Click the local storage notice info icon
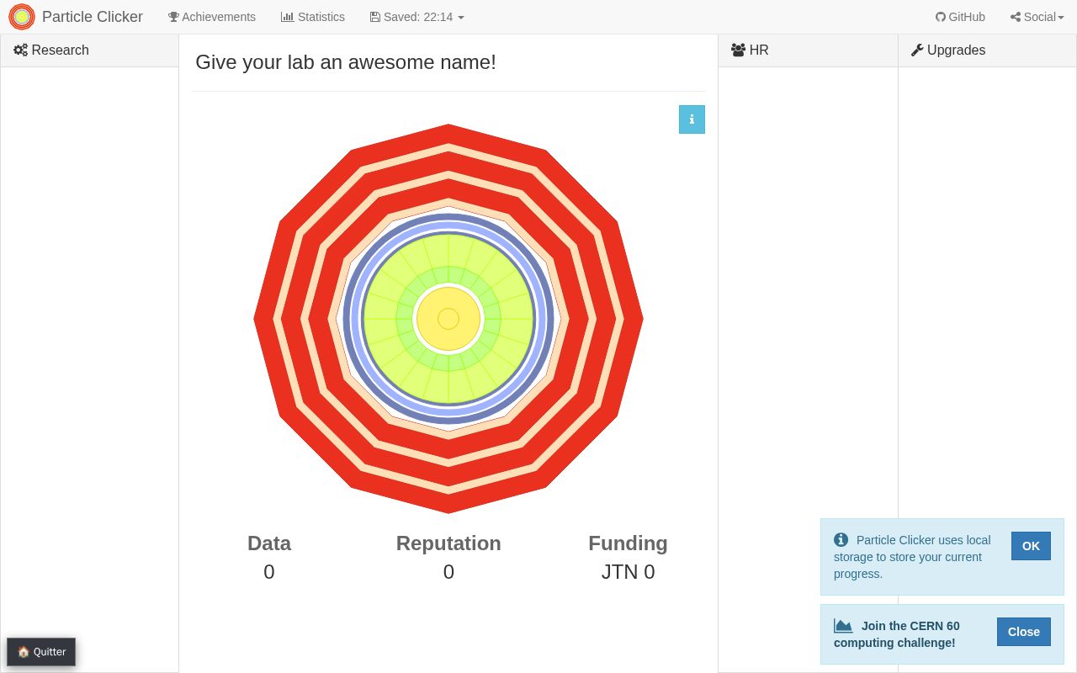The image size is (1077, 673). click(841, 540)
